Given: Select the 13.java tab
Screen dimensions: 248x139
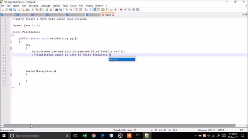Looking at the screenshot, I should [x=108, y=15].
